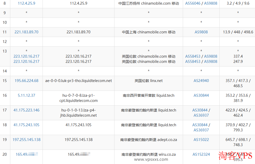Image resolution: width=255 pixels, height=164 pixels.
Task: Select black hostname text 197.255.145.138
Action: [79, 139]
